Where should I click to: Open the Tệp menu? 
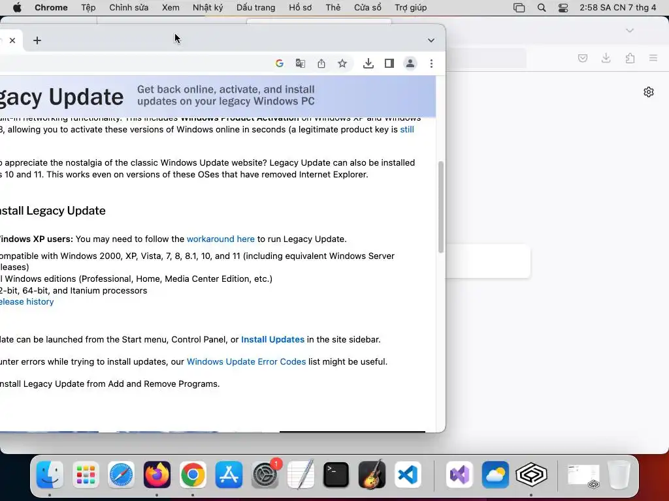pos(88,8)
